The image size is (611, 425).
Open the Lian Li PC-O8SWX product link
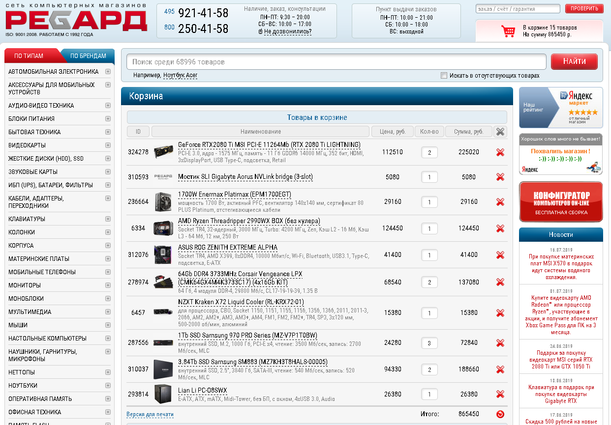pos(203,391)
